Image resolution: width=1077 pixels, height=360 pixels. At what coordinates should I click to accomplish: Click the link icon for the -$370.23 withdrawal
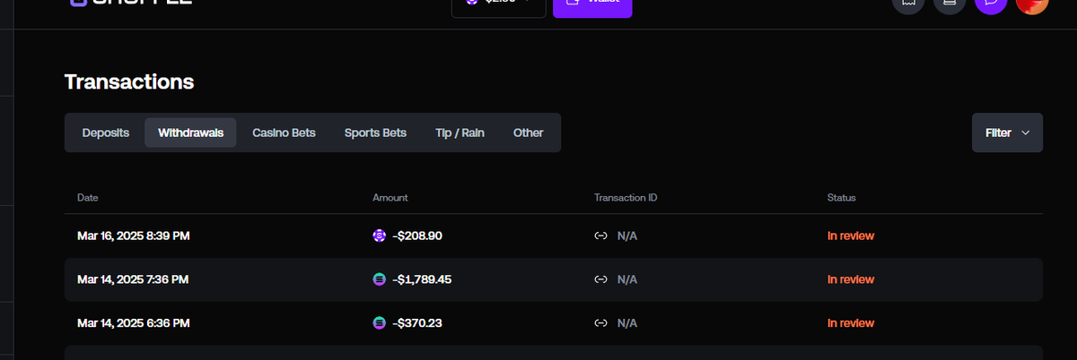pyautogui.click(x=601, y=322)
